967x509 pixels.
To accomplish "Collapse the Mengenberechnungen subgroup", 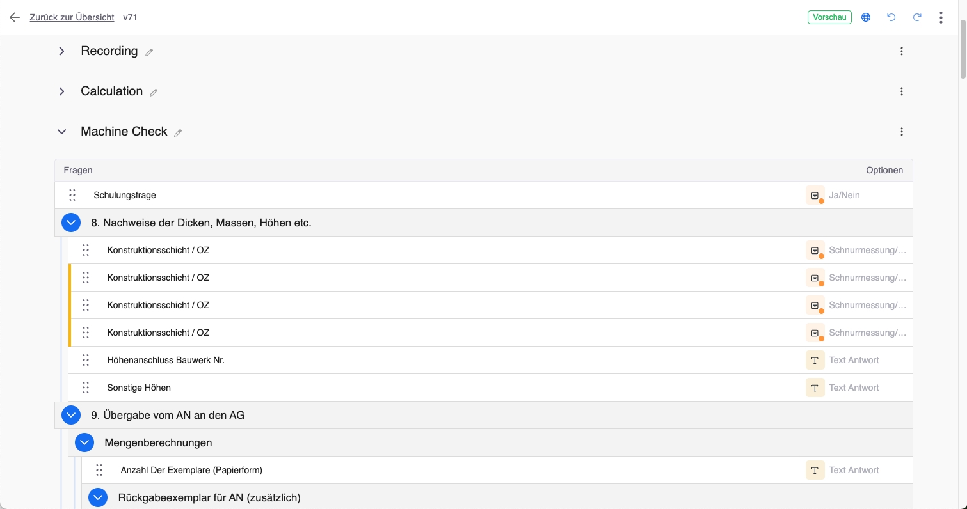I will point(84,442).
